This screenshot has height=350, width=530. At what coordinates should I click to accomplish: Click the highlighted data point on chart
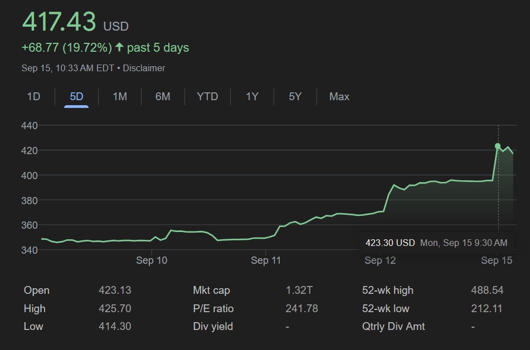(x=498, y=146)
